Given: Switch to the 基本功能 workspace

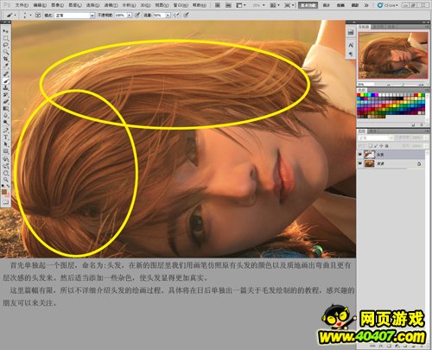Looking at the screenshot, I should (308, 5).
